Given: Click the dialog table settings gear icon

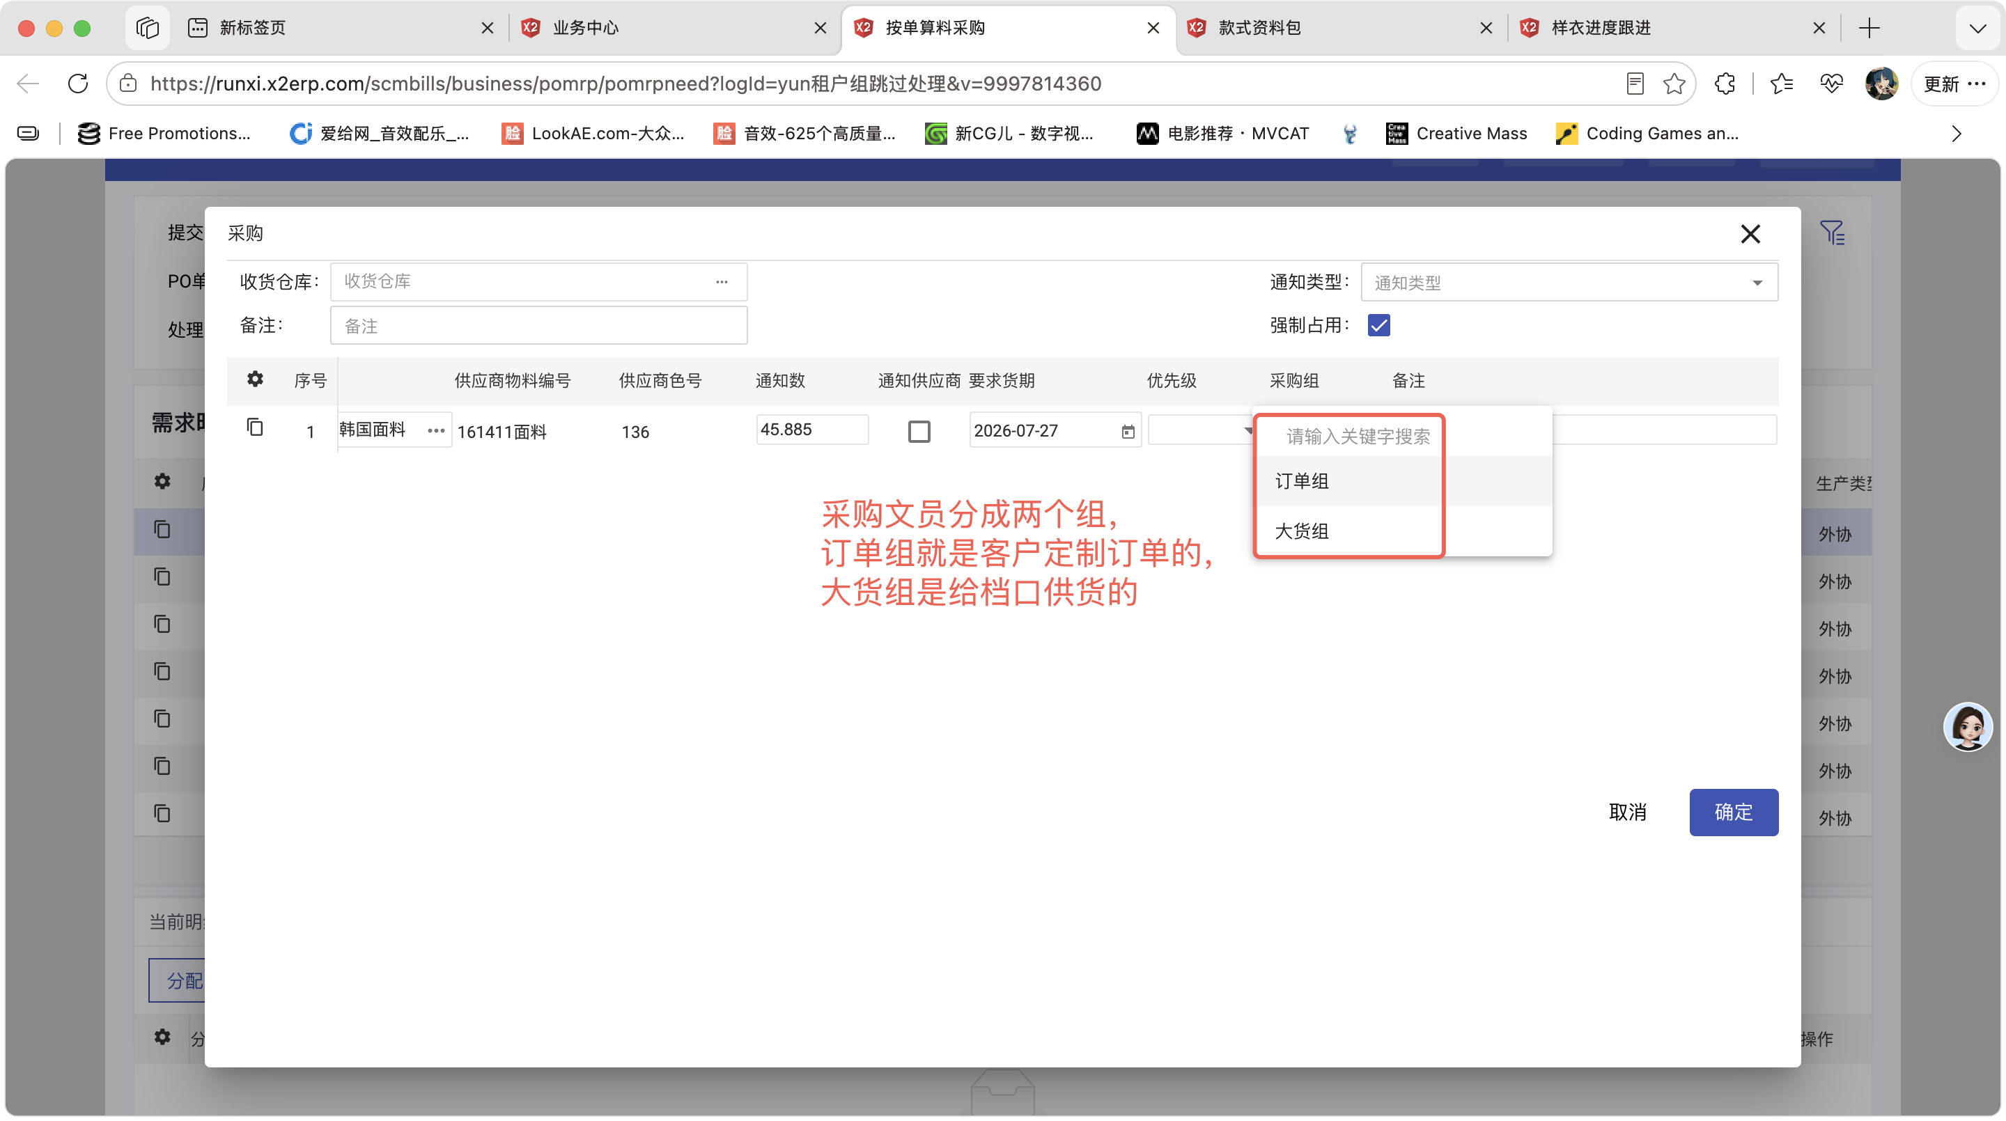Looking at the screenshot, I should tap(255, 379).
